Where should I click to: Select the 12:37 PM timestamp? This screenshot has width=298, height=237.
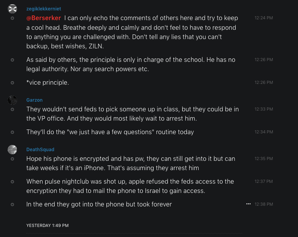[264, 181]
